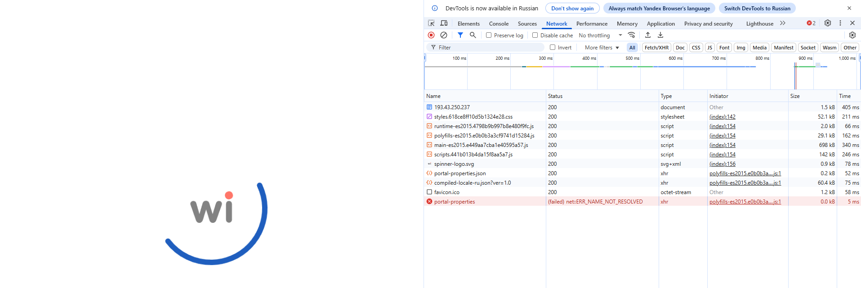
Task: Clear the network log
Action: [x=444, y=35]
